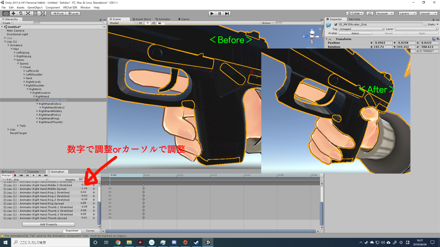440x247 pixels.
Task: Open the cloud services icon
Action: coord(370,14)
